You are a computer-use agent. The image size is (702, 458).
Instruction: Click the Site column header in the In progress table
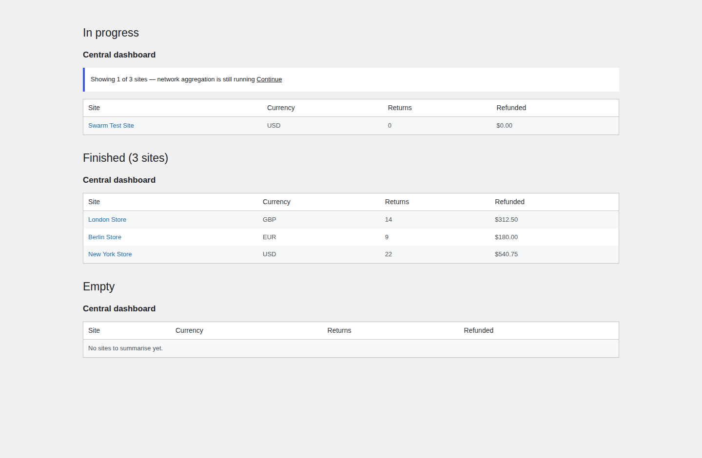(x=94, y=108)
